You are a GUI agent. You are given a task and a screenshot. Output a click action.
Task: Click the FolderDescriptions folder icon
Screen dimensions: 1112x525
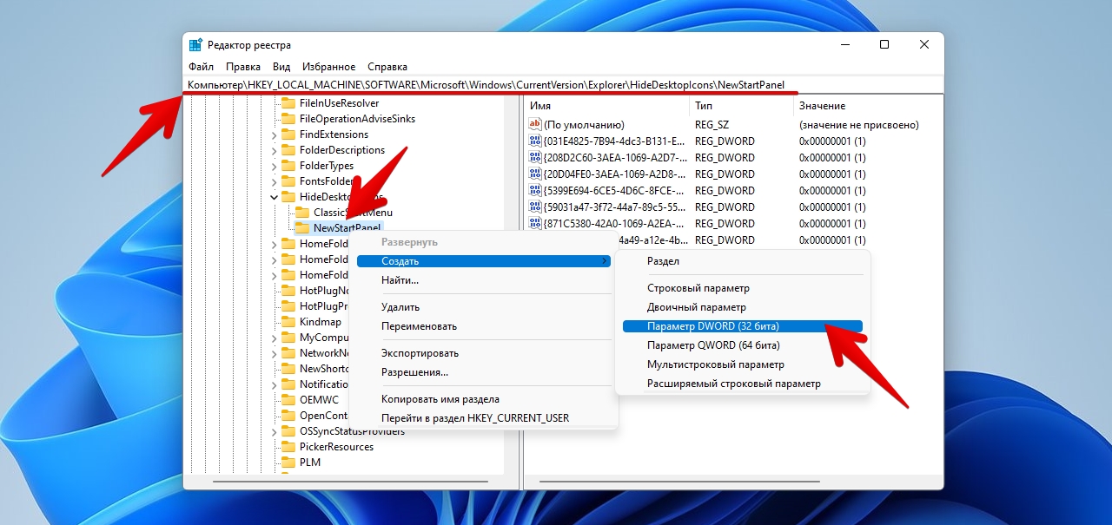[x=288, y=150]
